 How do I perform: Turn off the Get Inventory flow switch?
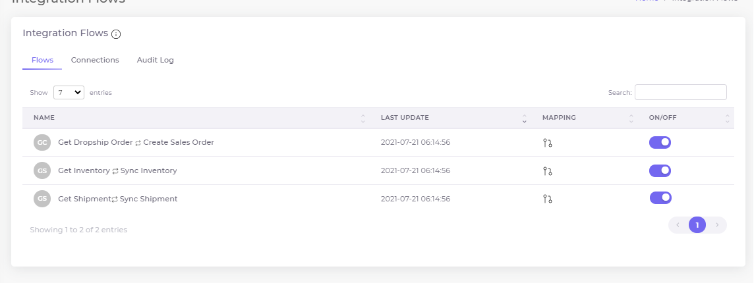pos(660,170)
